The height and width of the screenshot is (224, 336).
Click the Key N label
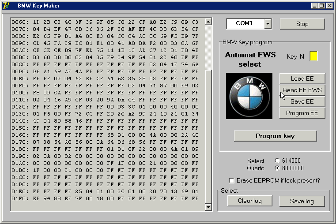coord(295,56)
